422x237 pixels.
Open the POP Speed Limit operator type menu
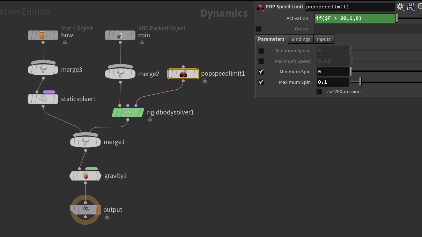(x=260, y=7)
